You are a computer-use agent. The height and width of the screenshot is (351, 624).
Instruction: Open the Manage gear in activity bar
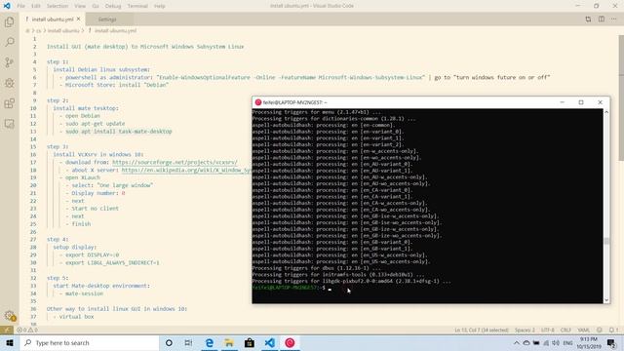click(10, 316)
